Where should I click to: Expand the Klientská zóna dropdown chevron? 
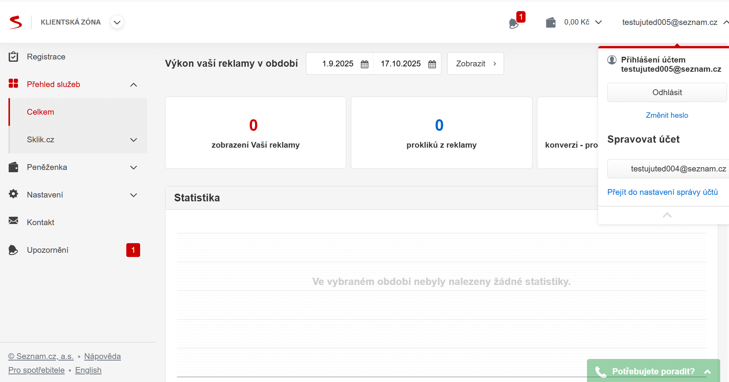pos(117,22)
